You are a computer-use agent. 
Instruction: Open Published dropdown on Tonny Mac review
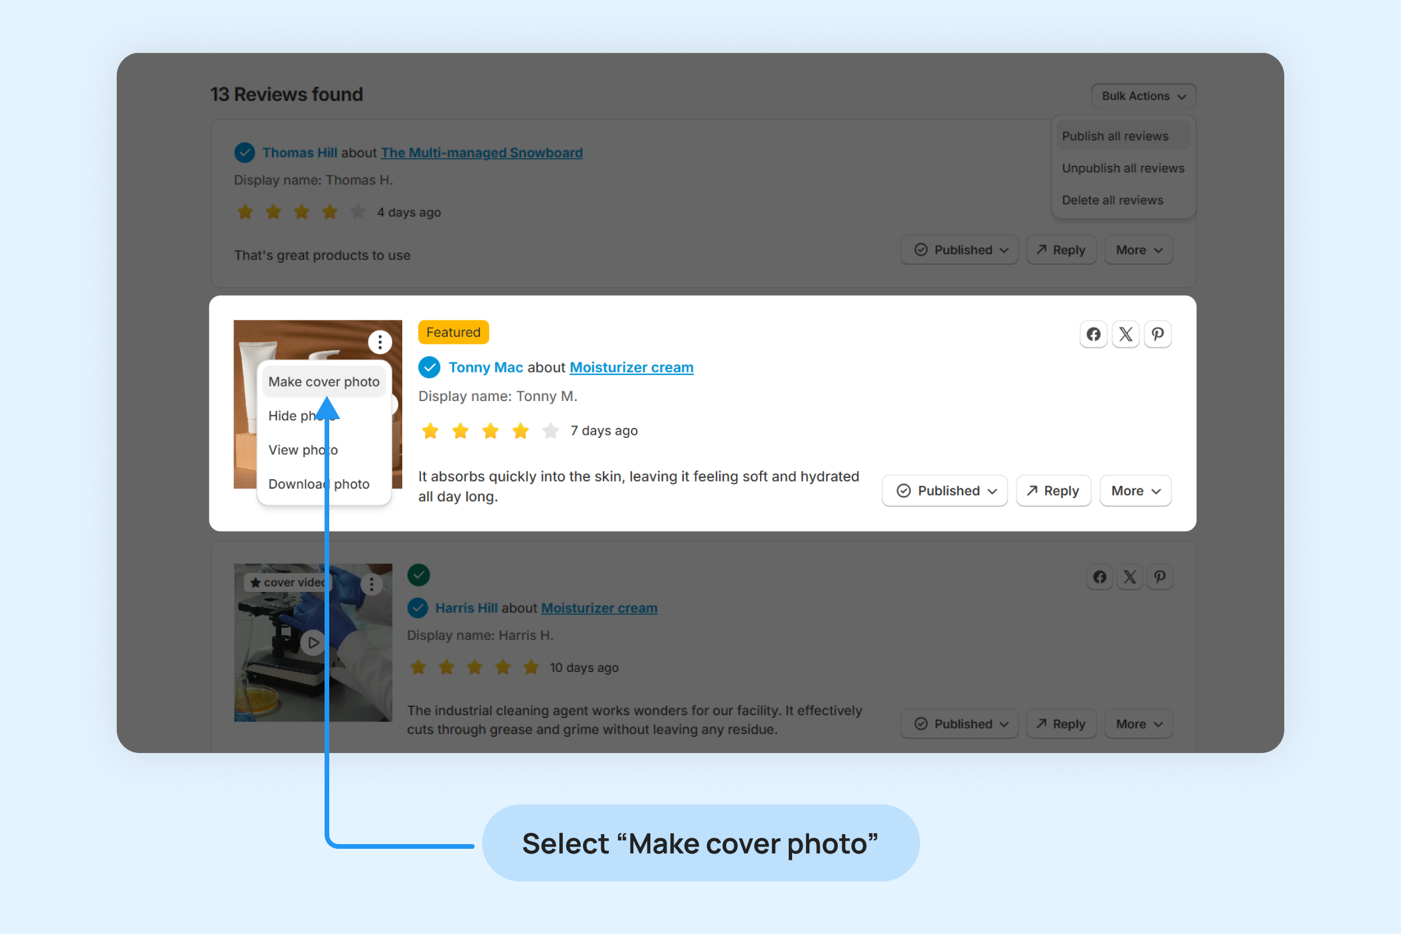tap(944, 491)
